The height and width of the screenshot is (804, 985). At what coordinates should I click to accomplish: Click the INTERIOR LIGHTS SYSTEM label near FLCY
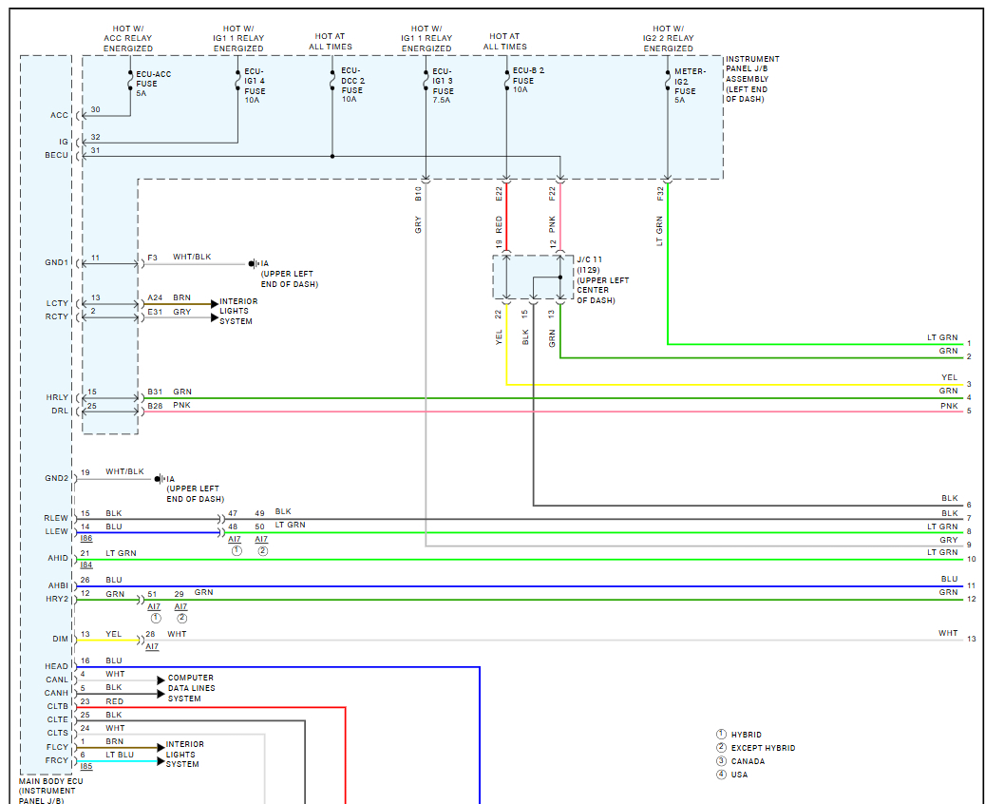[184, 755]
